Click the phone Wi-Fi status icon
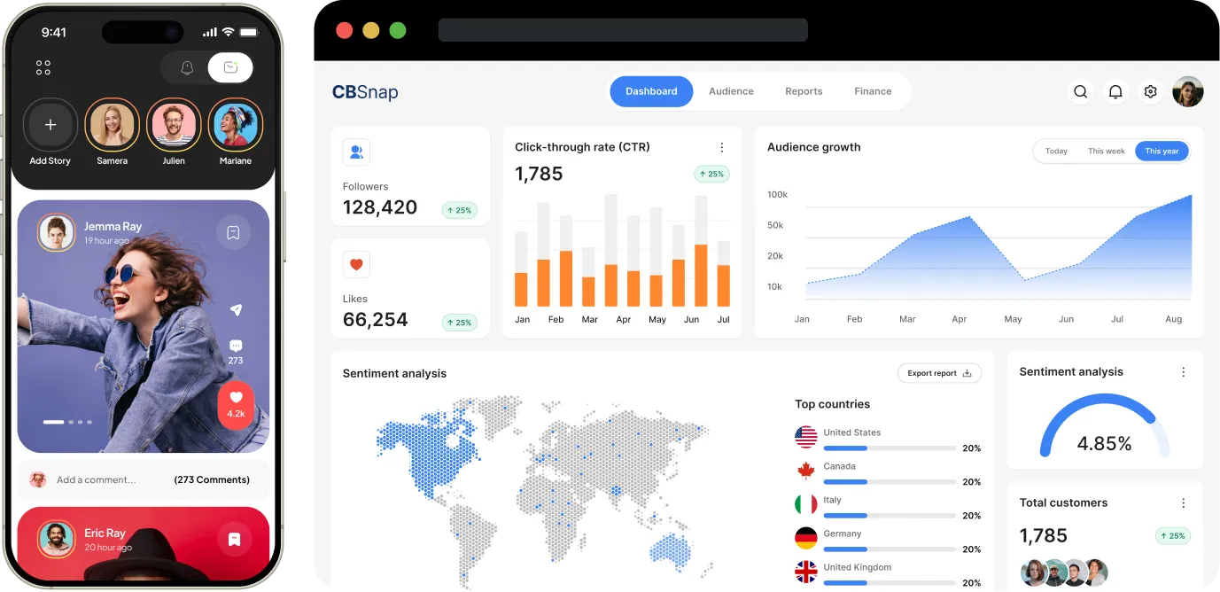Screen dimensions: 1220x592 [228, 32]
